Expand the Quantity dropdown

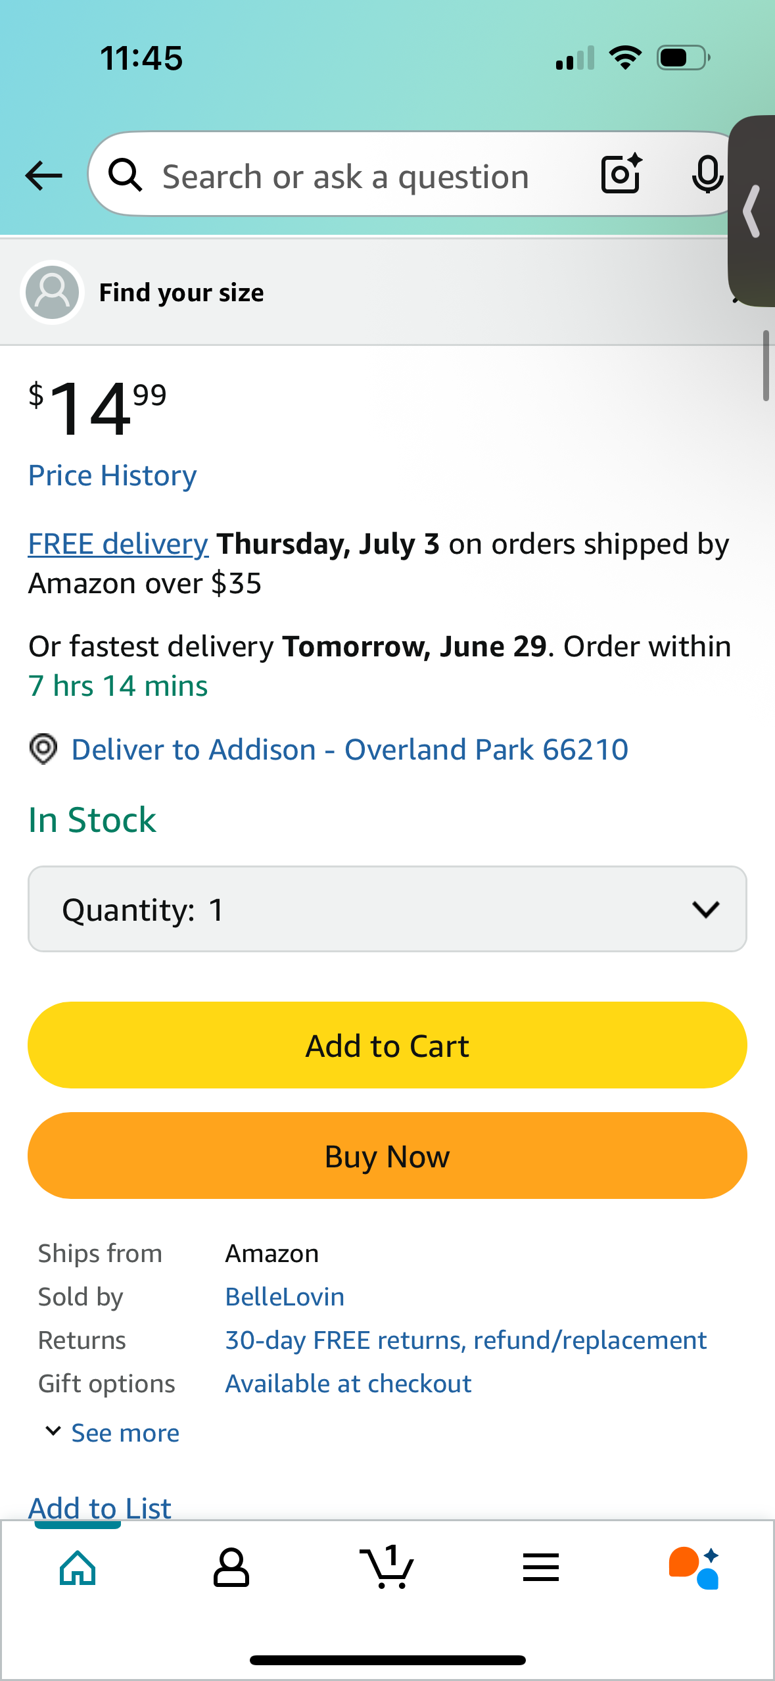(x=387, y=909)
